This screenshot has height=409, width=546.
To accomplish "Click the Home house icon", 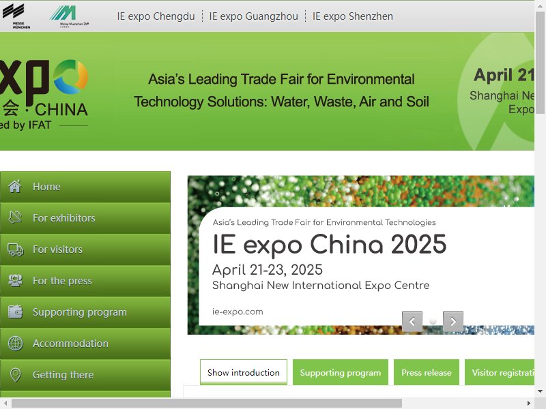I will coord(15,186).
